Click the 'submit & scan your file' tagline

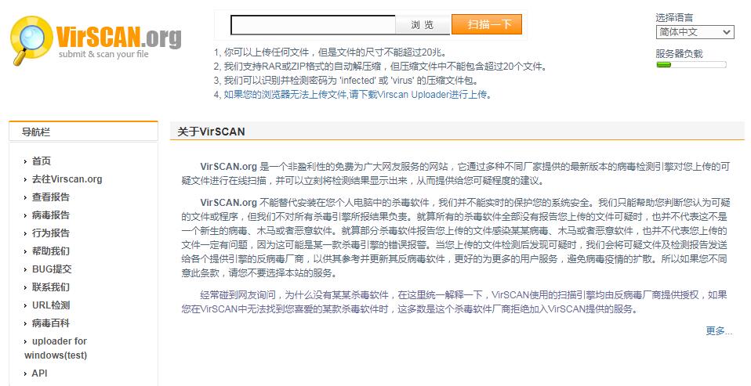103,54
